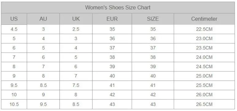The image size is (237, 111).
Task: Click the UK size 7.5 cell
Action: point(76,85)
